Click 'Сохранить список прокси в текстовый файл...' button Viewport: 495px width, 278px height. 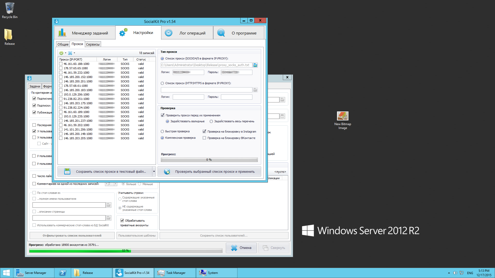tap(105, 171)
